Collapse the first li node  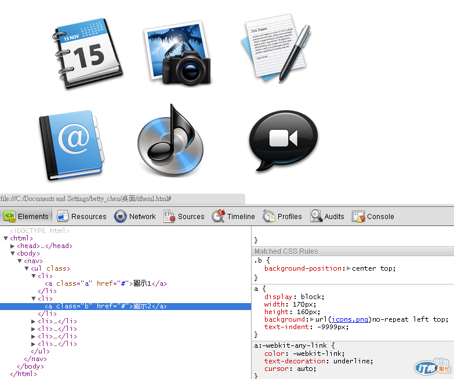[x=34, y=276]
